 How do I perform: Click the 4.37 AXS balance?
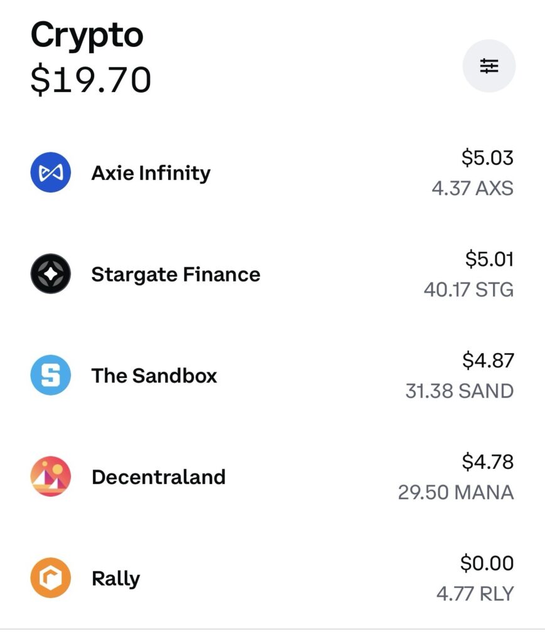coord(472,188)
